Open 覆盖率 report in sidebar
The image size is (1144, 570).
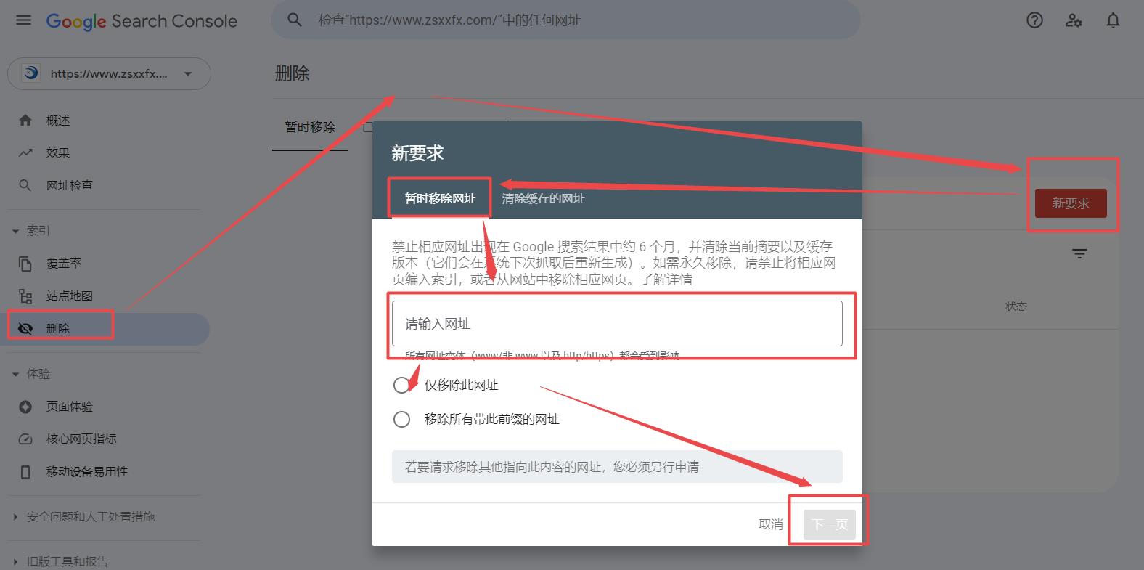coord(64,264)
